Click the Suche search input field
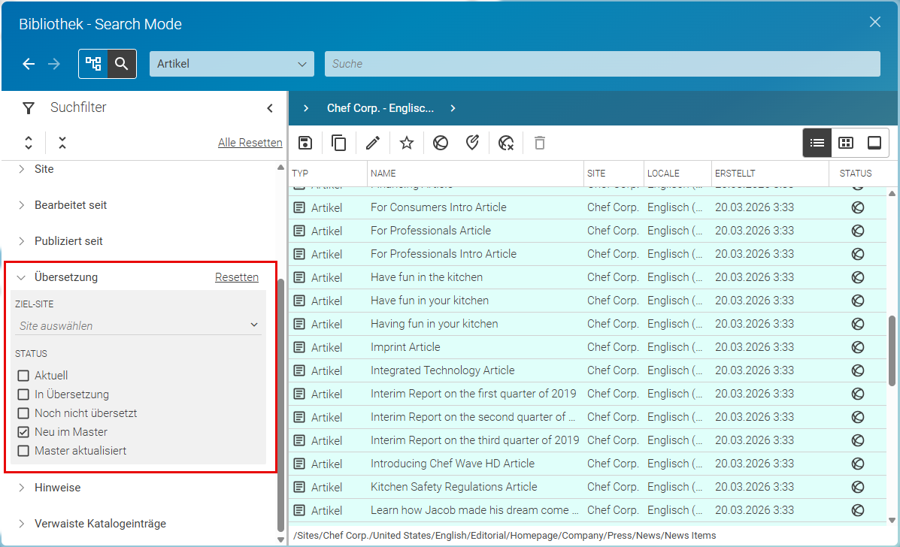This screenshot has height=547, width=900. (x=602, y=64)
